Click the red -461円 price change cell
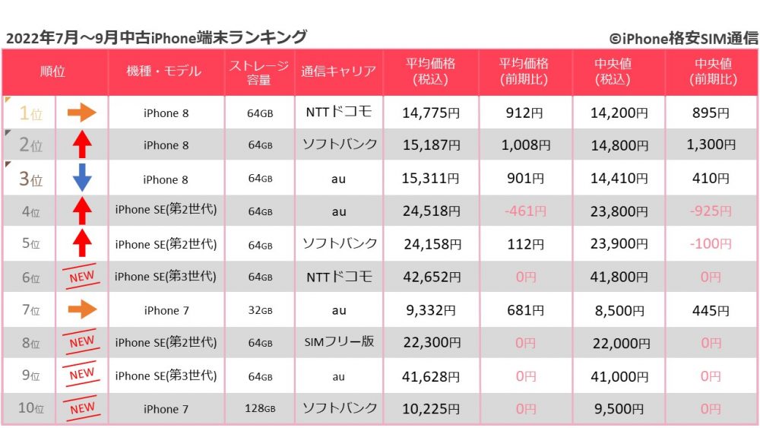This screenshot has width=760, height=428. [525, 211]
